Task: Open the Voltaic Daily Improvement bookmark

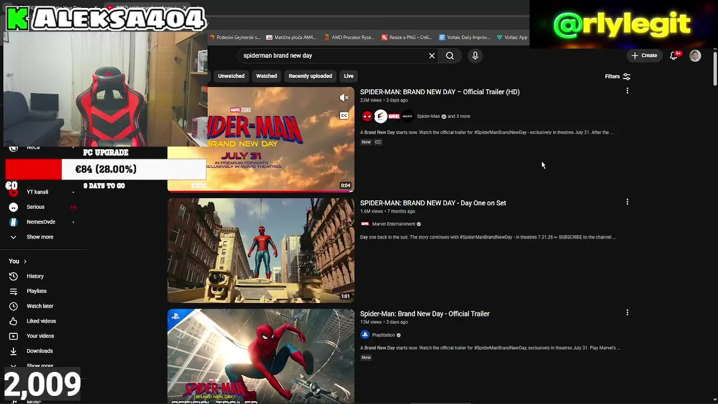Action: tap(464, 38)
